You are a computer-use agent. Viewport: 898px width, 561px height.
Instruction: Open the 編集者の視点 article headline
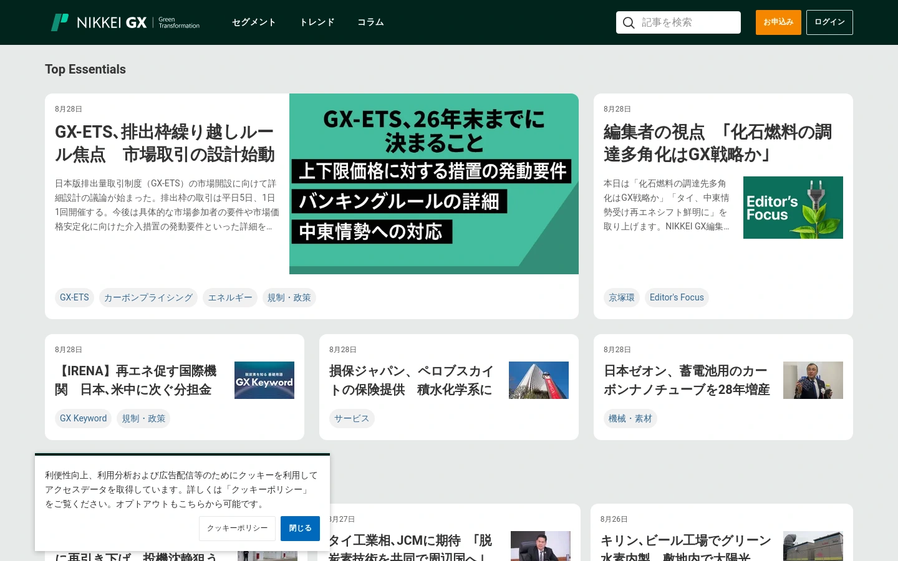[718, 143]
